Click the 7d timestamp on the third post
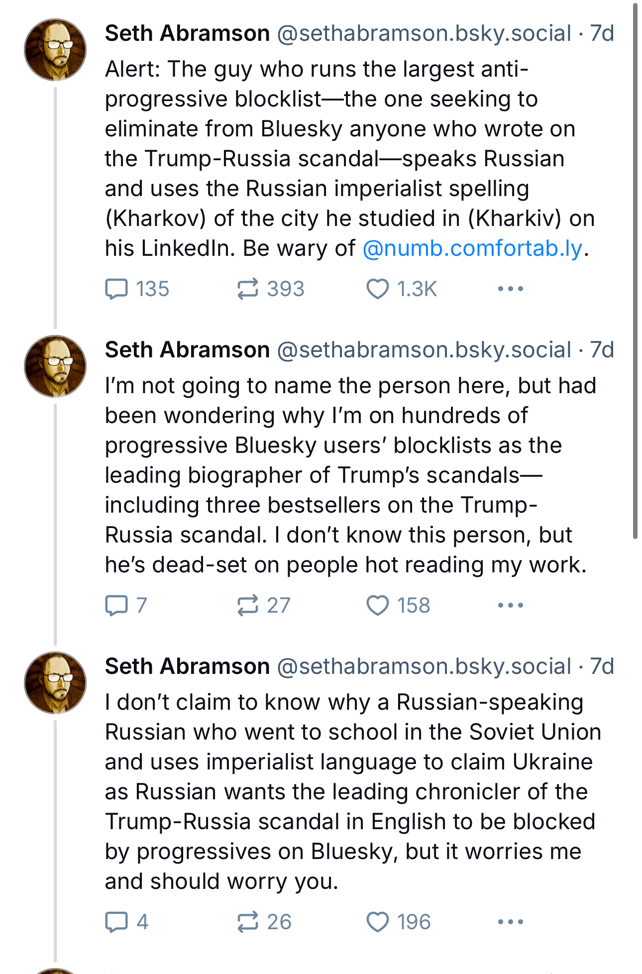 click(602, 666)
